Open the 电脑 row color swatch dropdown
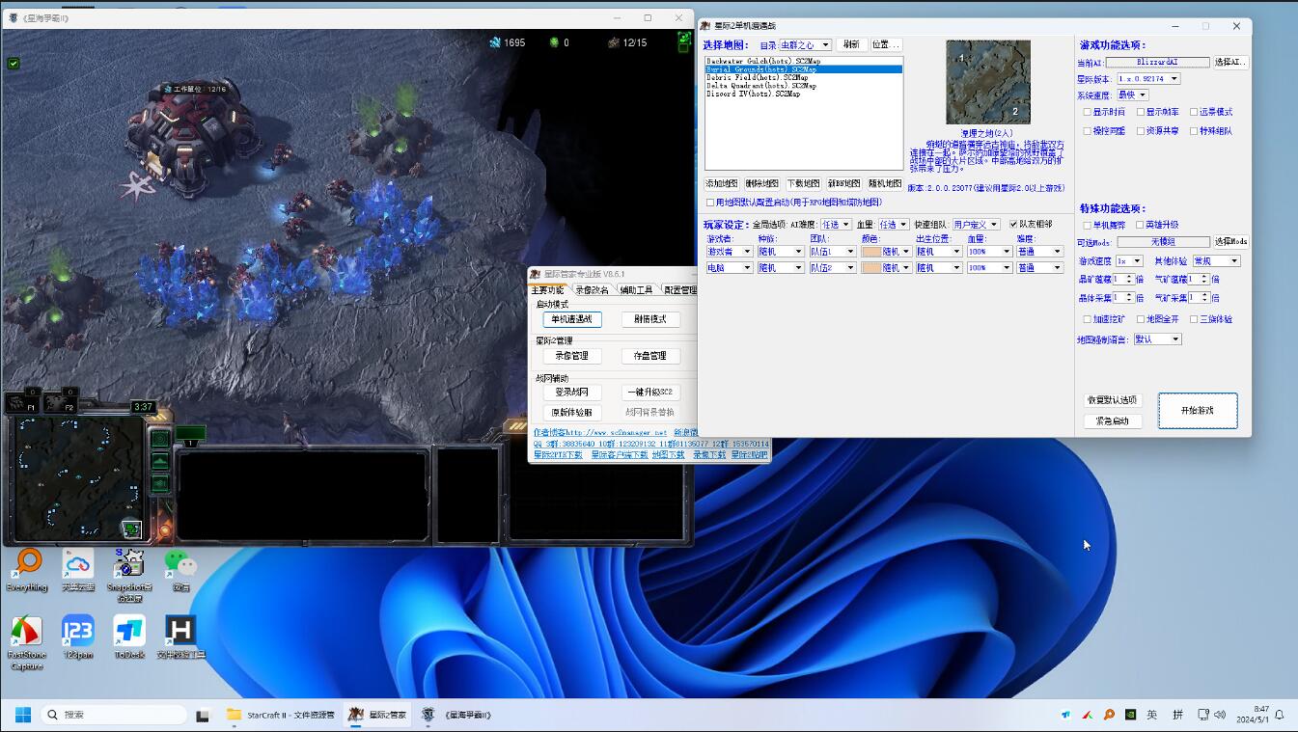The height and width of the screenshot is (732, 1298). (887, 267)
